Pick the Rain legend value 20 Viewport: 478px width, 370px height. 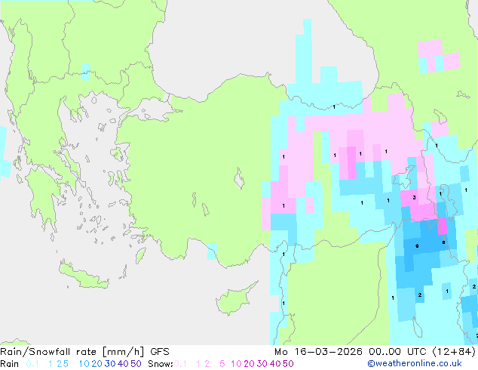tap(97, 364)
